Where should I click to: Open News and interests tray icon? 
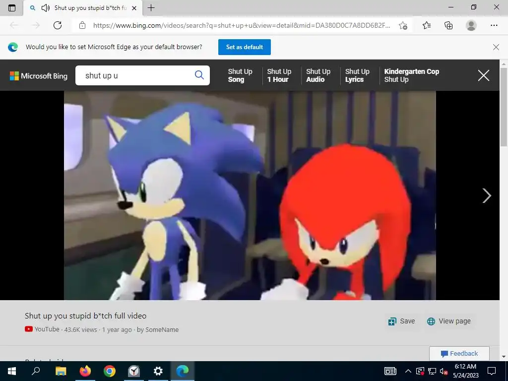coord(390,371)
